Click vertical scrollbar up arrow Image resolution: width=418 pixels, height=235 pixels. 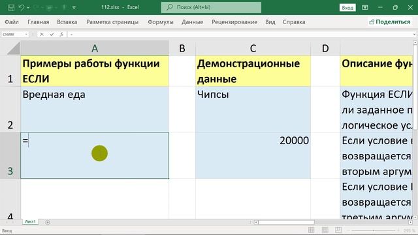(415, 43)
